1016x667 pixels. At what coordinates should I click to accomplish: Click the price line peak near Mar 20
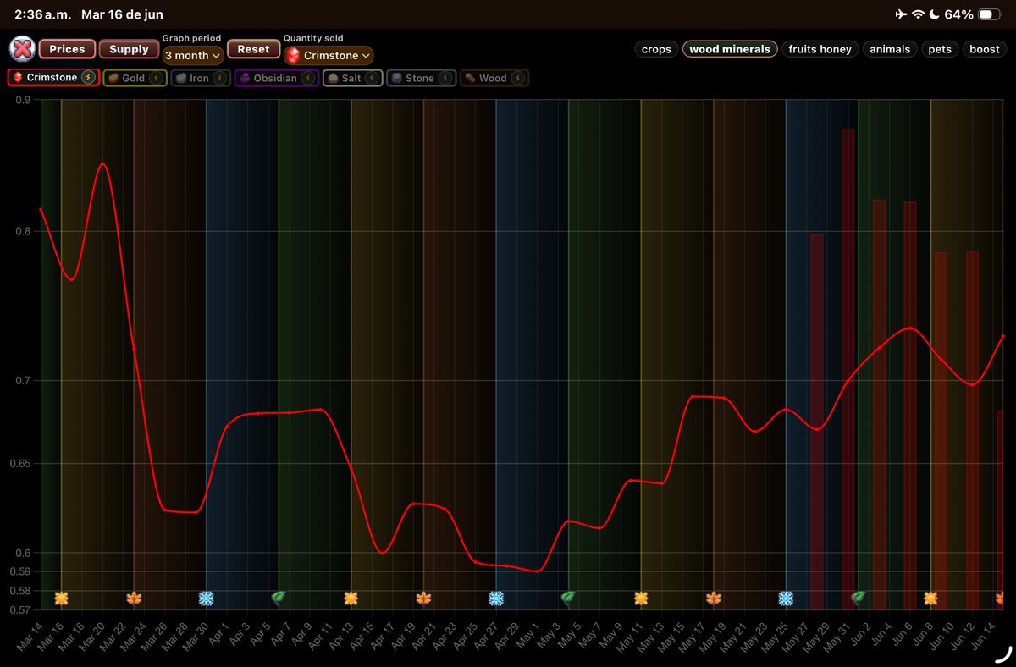[x=102, y=163]
